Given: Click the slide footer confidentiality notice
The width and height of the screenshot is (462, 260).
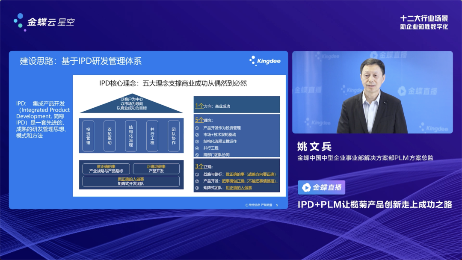Looking at the screenshot, I should [259, 205].
